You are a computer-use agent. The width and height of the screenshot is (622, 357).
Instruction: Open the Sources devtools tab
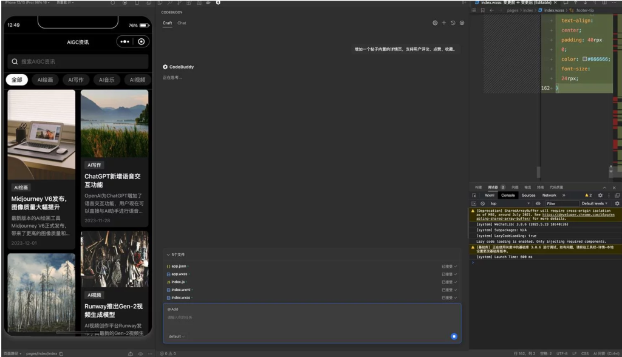click(x=528, y=195)
